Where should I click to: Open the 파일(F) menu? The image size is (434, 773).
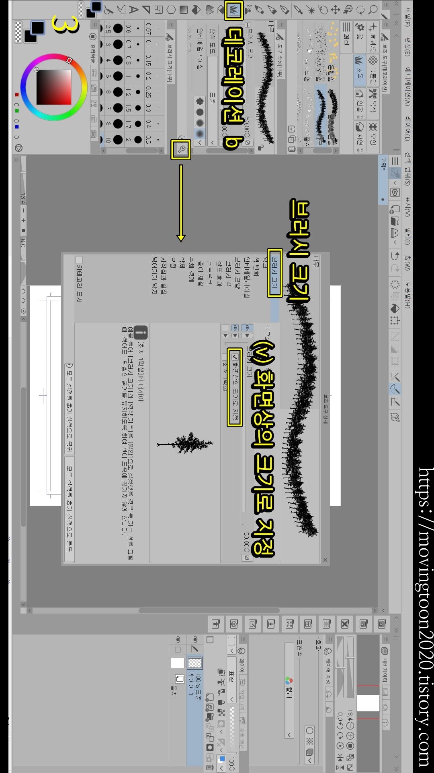pos(408,16)
